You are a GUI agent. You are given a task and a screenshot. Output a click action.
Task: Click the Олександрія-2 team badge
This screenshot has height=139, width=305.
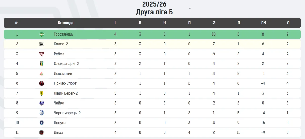(x=41, y=64)
